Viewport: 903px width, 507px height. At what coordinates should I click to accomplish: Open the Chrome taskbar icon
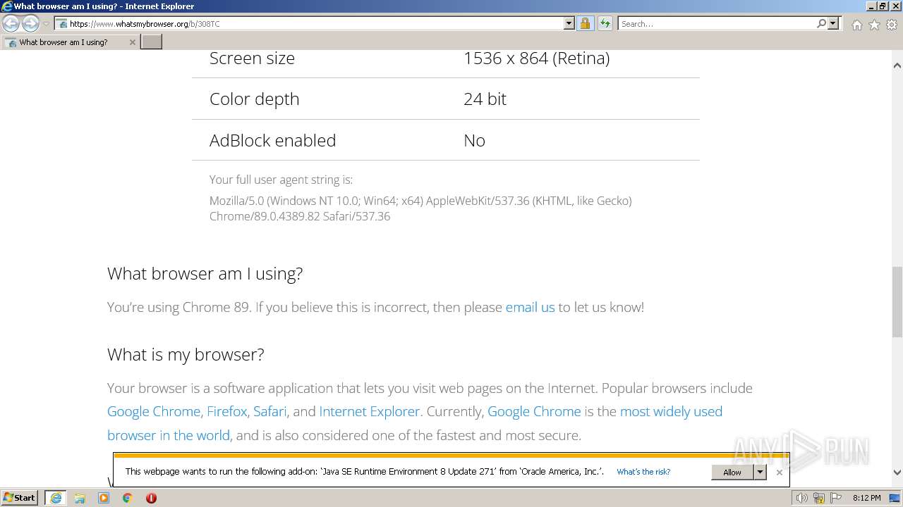(x=128, y=498)
